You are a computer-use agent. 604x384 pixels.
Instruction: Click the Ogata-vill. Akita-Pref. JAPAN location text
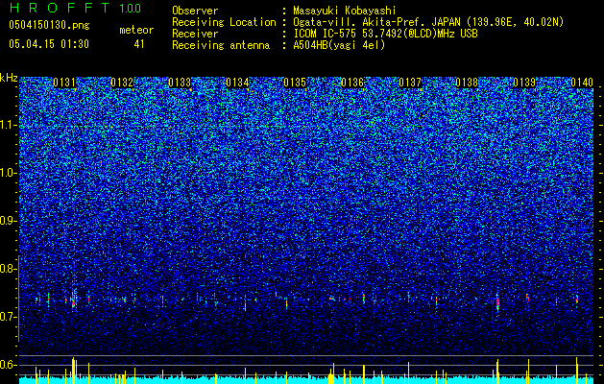point(428,22)
